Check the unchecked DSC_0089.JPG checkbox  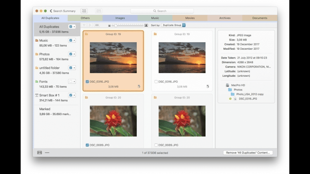[156, 145]
